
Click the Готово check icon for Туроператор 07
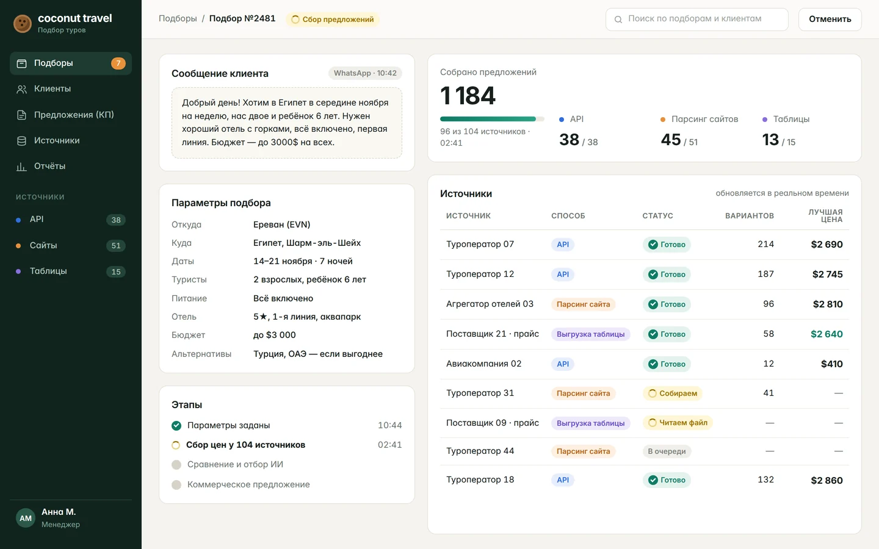click(x=653, y=245)
